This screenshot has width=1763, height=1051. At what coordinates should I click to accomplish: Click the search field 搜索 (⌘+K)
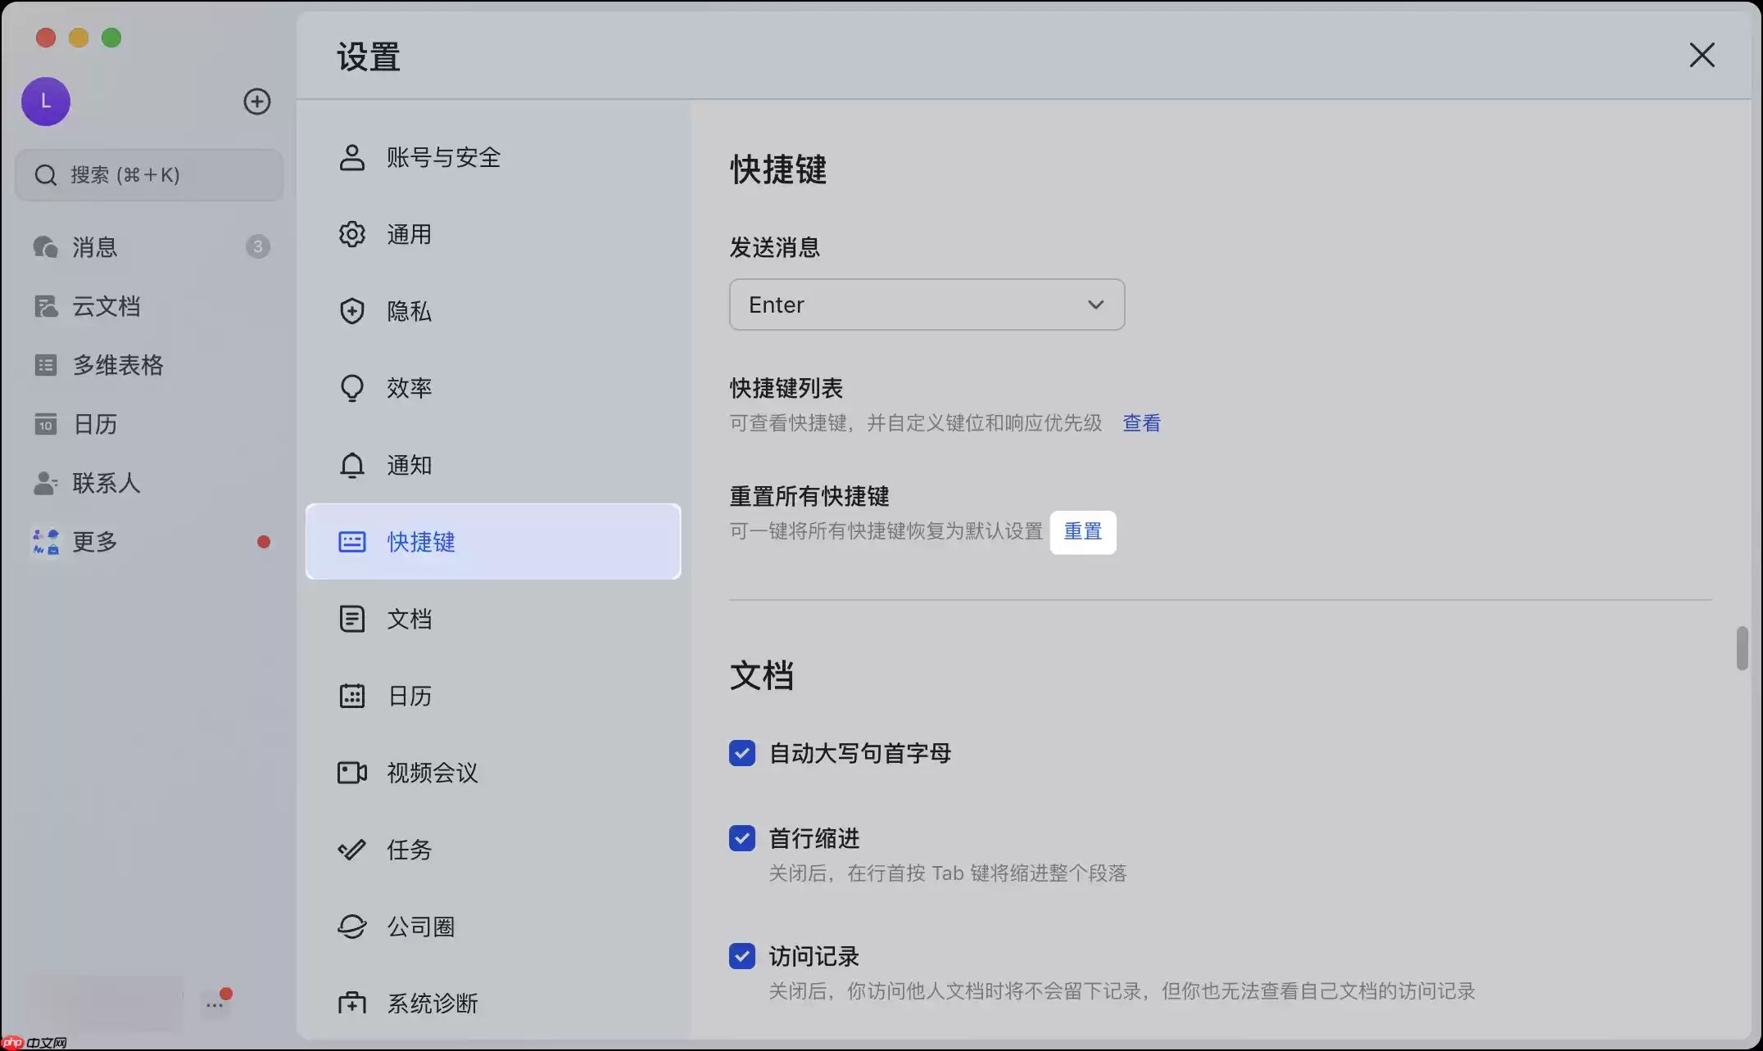click(148, 174)
